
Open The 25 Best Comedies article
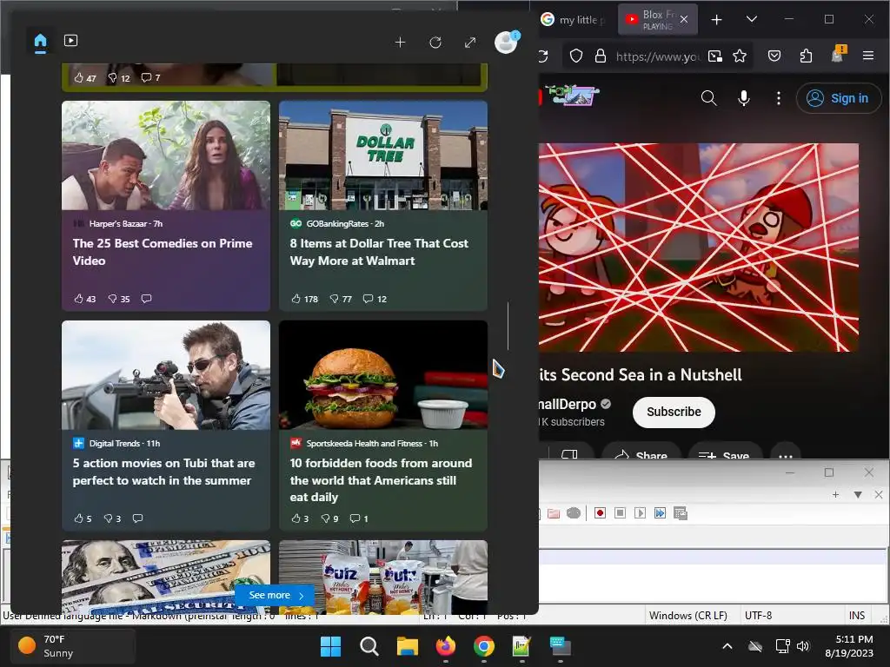(x=163, y=252)
